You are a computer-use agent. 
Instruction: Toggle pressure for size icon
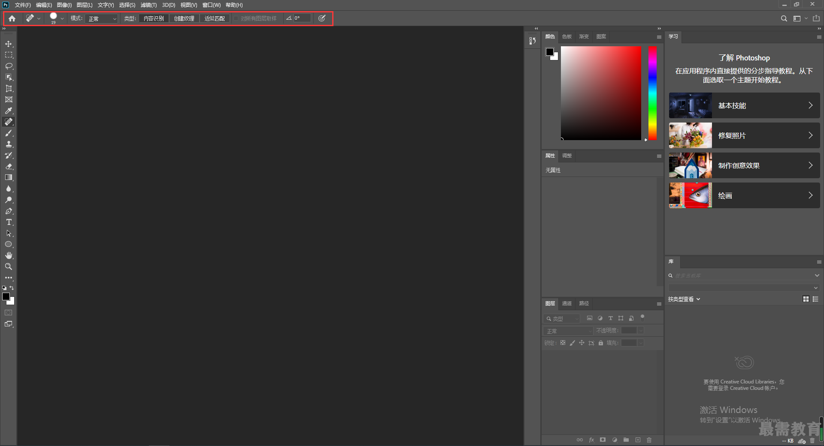[322, 18]
